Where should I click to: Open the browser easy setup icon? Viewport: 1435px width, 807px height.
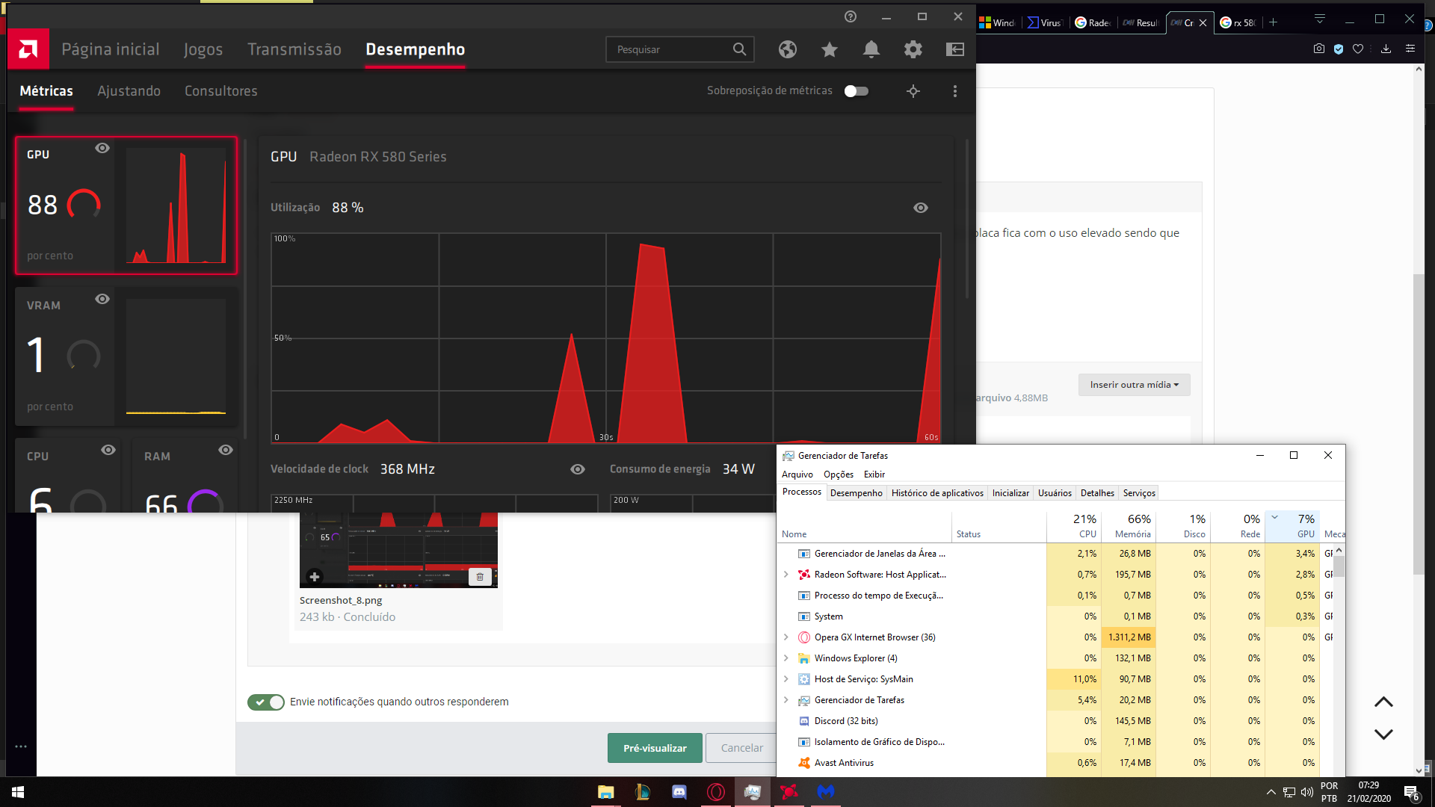pyautogui.click(x=1410, y=49)
